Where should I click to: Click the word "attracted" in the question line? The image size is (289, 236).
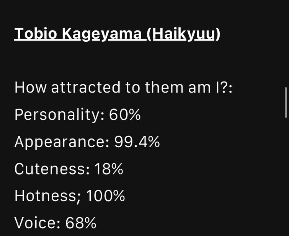86,87
